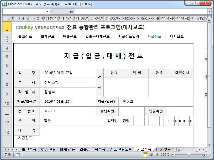Select row header 7
Image resolution: width=214 pixels, height=160 pixels.
pos(7,73)
